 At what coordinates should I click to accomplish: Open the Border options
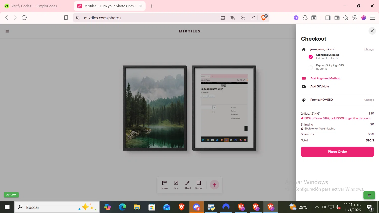(199, 185)
